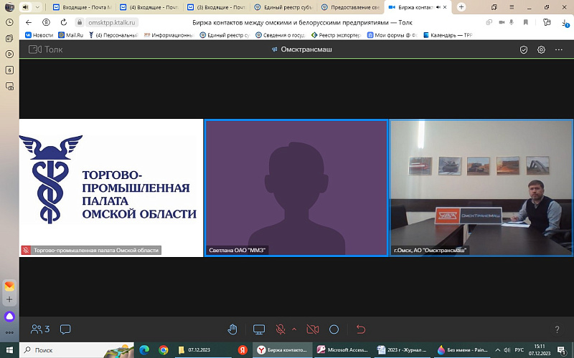Start recording with the circle button
Viewport: 574px width, 358px height.
tap(334, 329)
